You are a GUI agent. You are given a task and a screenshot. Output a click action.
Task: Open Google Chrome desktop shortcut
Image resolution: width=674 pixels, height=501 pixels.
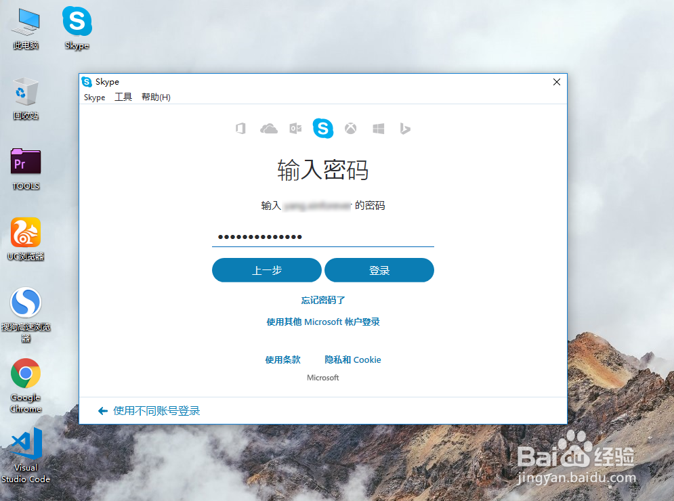tap(25, 385)
